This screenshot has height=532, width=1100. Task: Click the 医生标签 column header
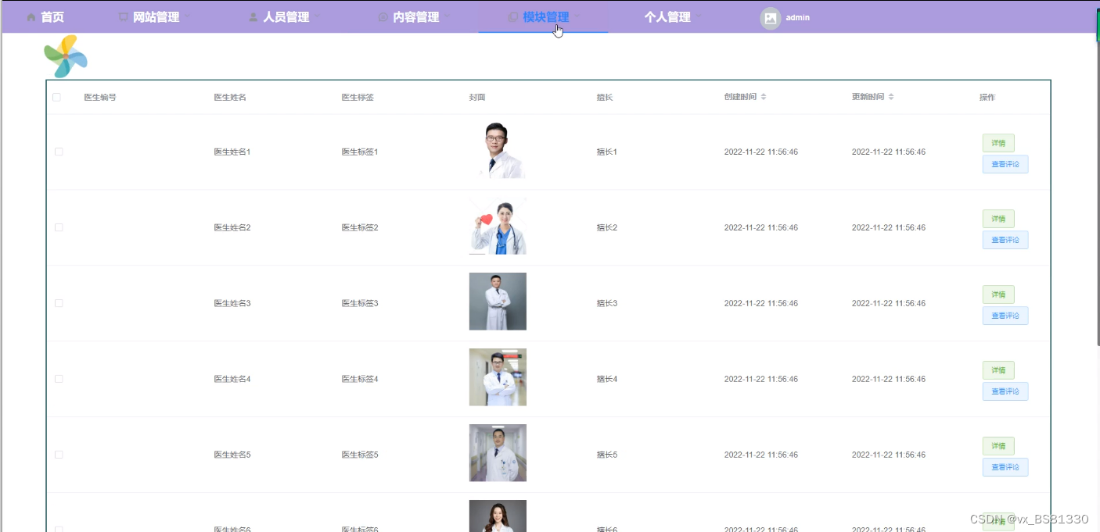pyautogui.click(x=358, y=98)
